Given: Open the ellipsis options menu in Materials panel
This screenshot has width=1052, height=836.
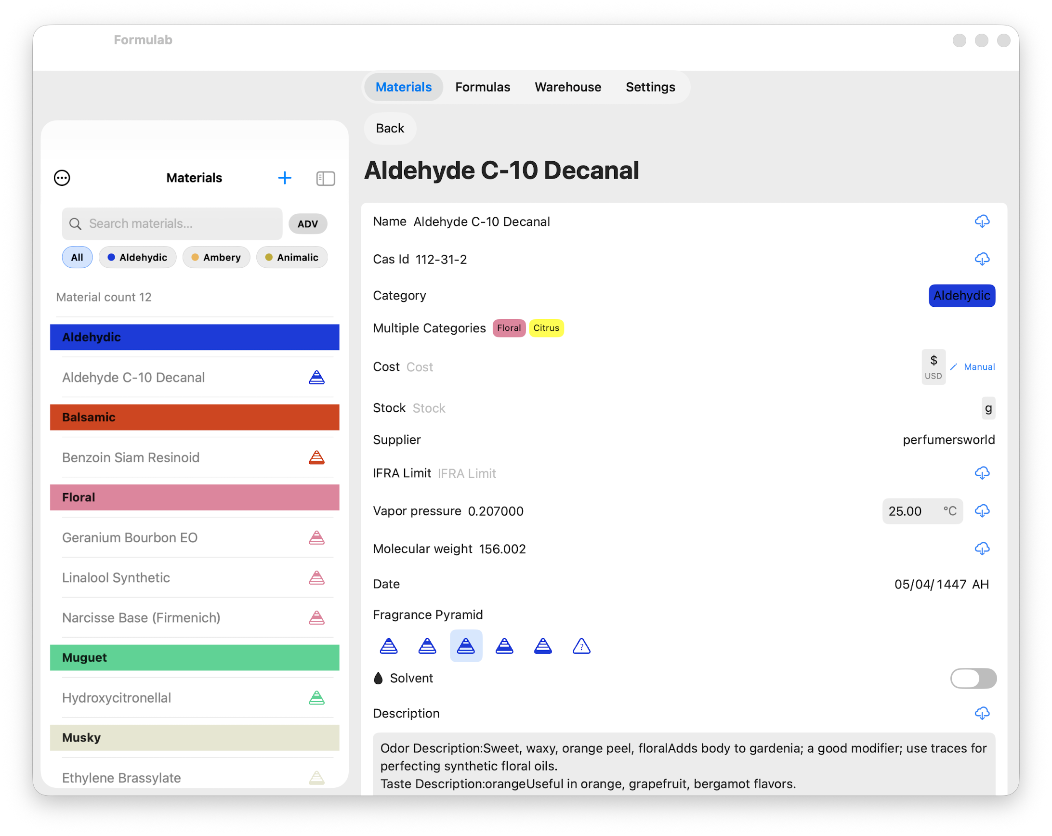Looking at the screenshot, I should coord(62,178).
